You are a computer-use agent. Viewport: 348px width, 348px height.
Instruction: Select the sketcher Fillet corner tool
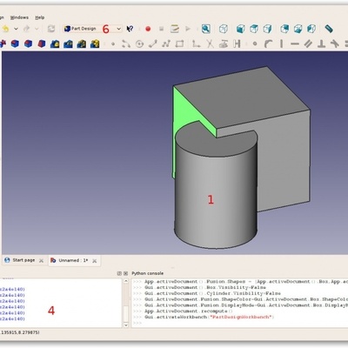coord(197,43)
